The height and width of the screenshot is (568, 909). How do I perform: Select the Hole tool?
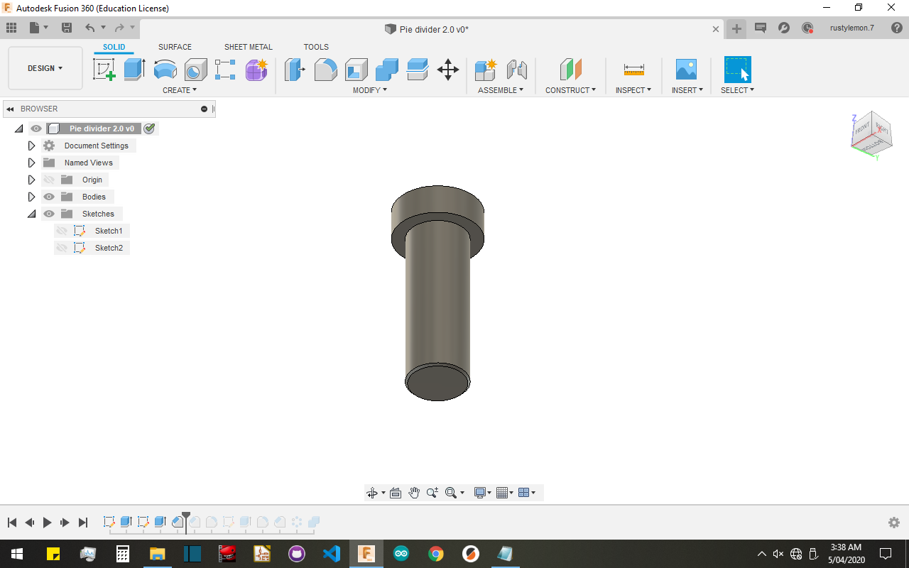(x=195, y=70)
